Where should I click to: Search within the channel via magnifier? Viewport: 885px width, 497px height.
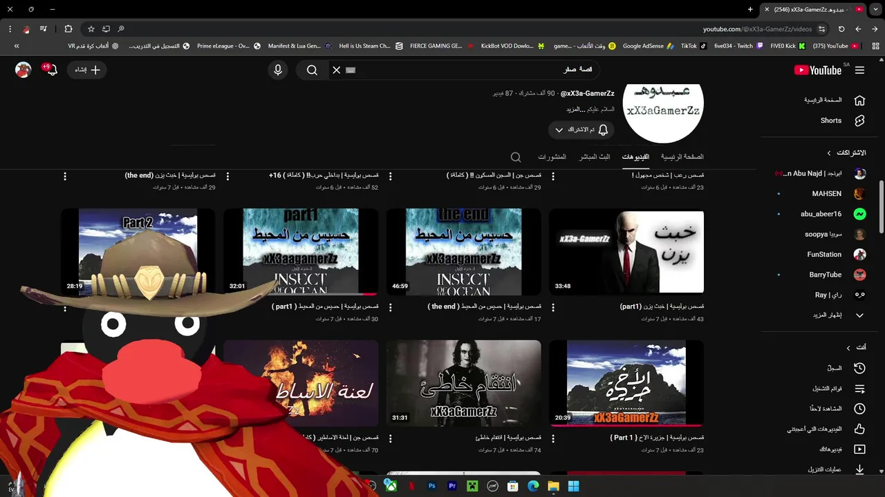516,157
